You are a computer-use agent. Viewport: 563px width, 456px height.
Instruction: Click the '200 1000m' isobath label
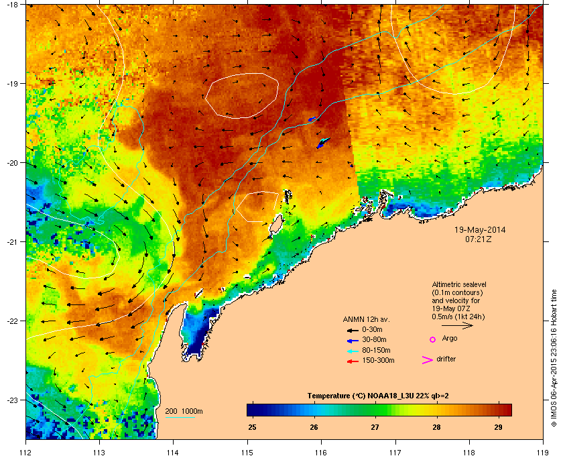(x=184, y=412)
